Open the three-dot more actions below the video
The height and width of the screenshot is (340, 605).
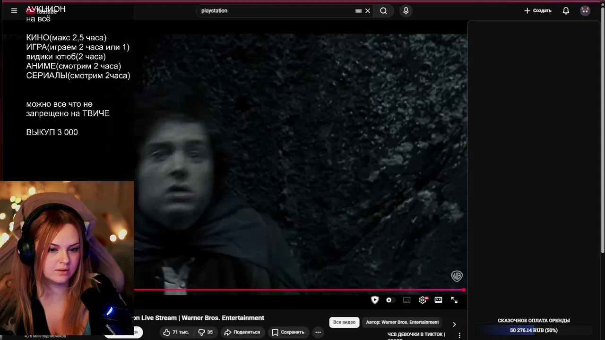[x=318, y=332]
